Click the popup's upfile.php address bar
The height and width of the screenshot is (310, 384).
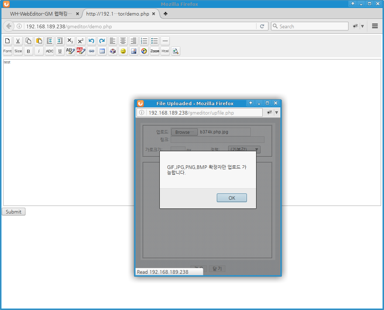pyautogui.click(x=204, y=113)
